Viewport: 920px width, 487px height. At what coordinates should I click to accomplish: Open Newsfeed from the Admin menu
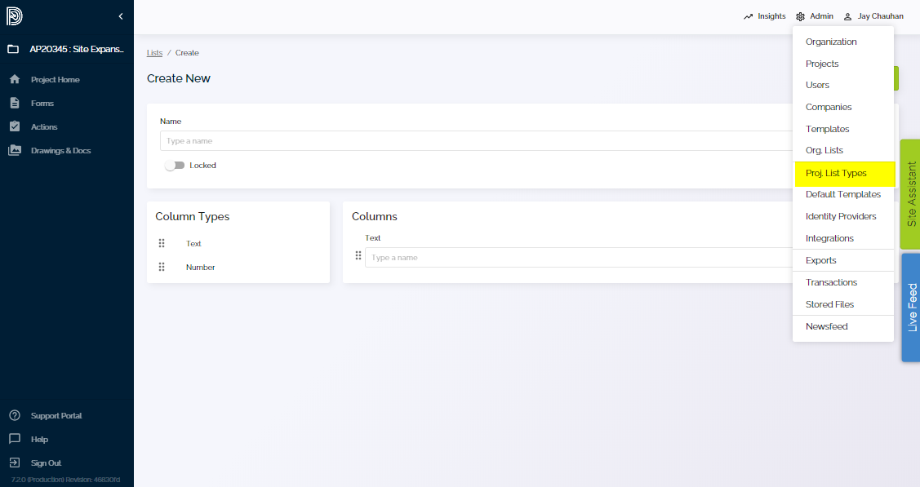click(x=826, y=326)
